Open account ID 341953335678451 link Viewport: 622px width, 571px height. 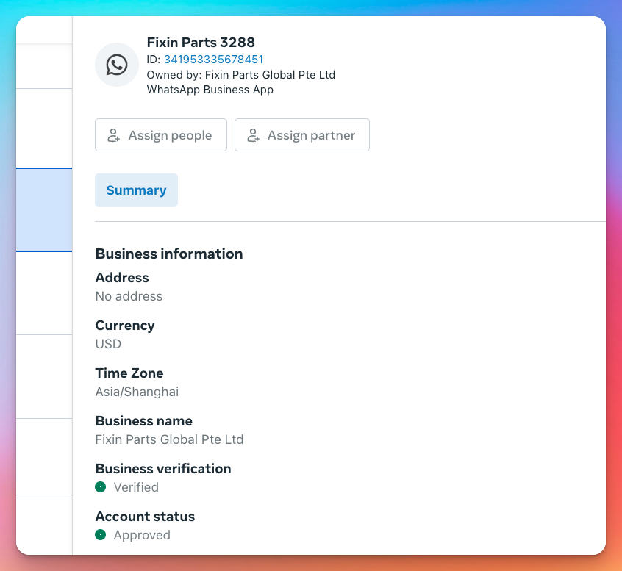[213, 60]
